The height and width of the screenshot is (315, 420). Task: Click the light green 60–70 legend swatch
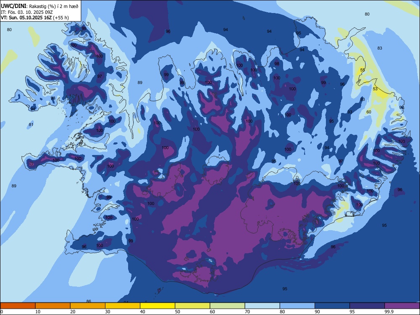point(227,306)
